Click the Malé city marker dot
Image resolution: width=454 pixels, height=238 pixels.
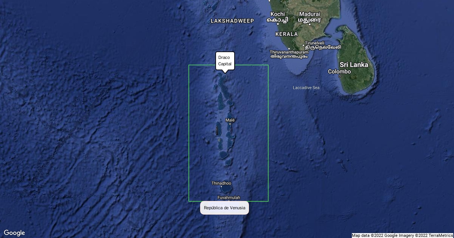pos(230,124)
